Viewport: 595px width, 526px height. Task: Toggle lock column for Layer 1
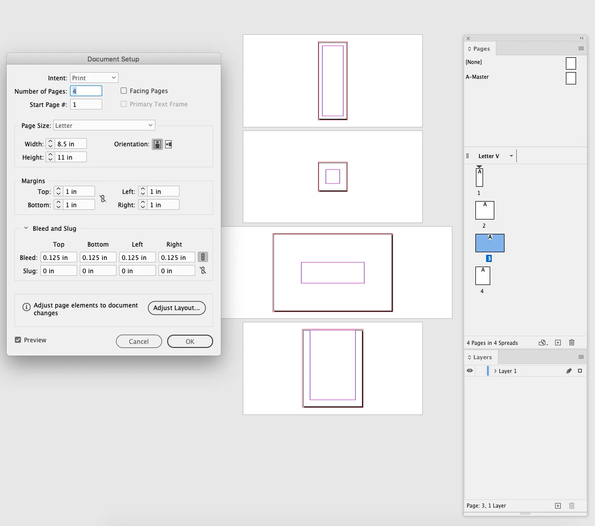(481, 371)
